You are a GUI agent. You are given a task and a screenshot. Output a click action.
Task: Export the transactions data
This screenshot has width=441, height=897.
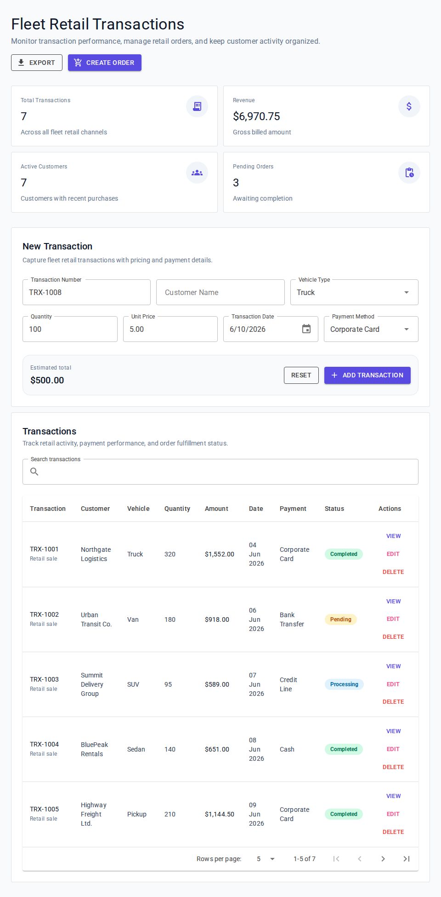pos(37,63)
